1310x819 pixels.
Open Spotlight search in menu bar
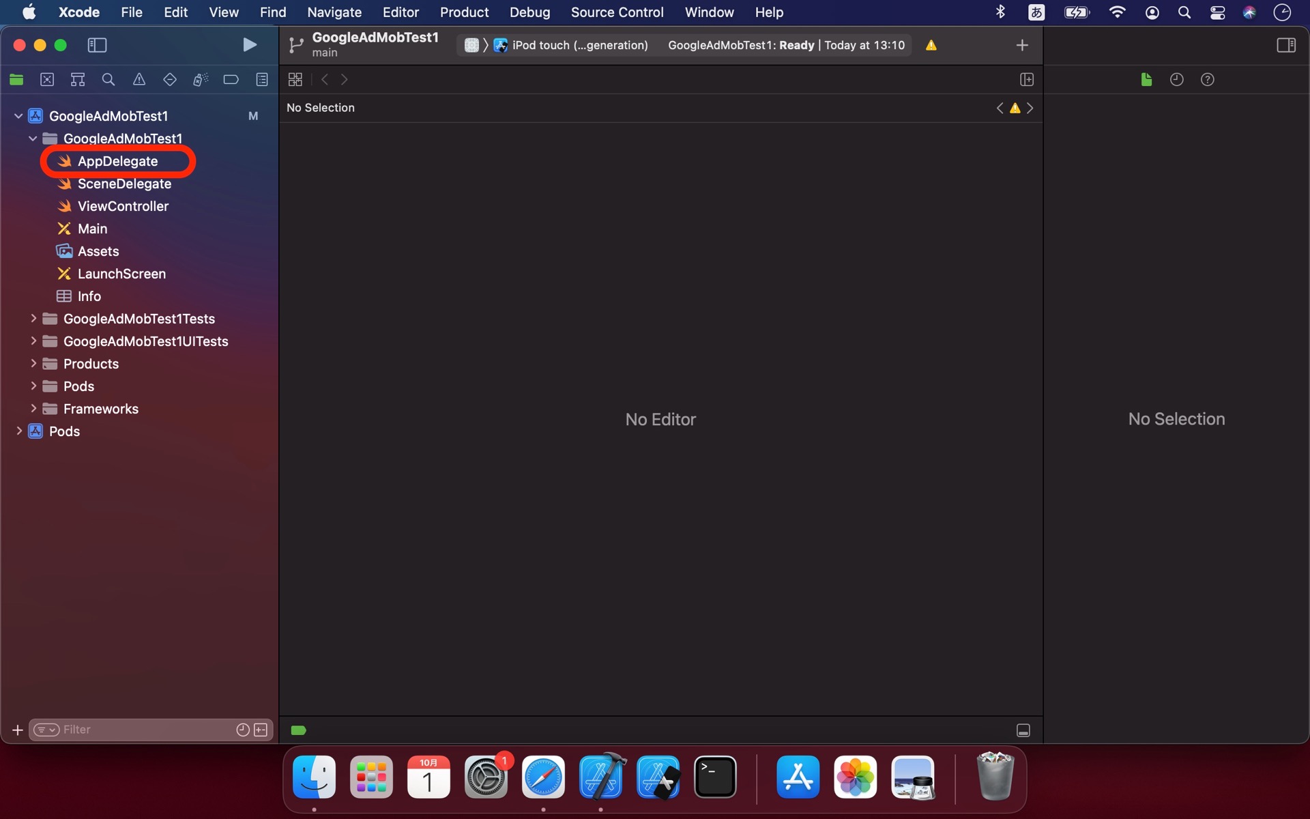(x=1184, y=12)
